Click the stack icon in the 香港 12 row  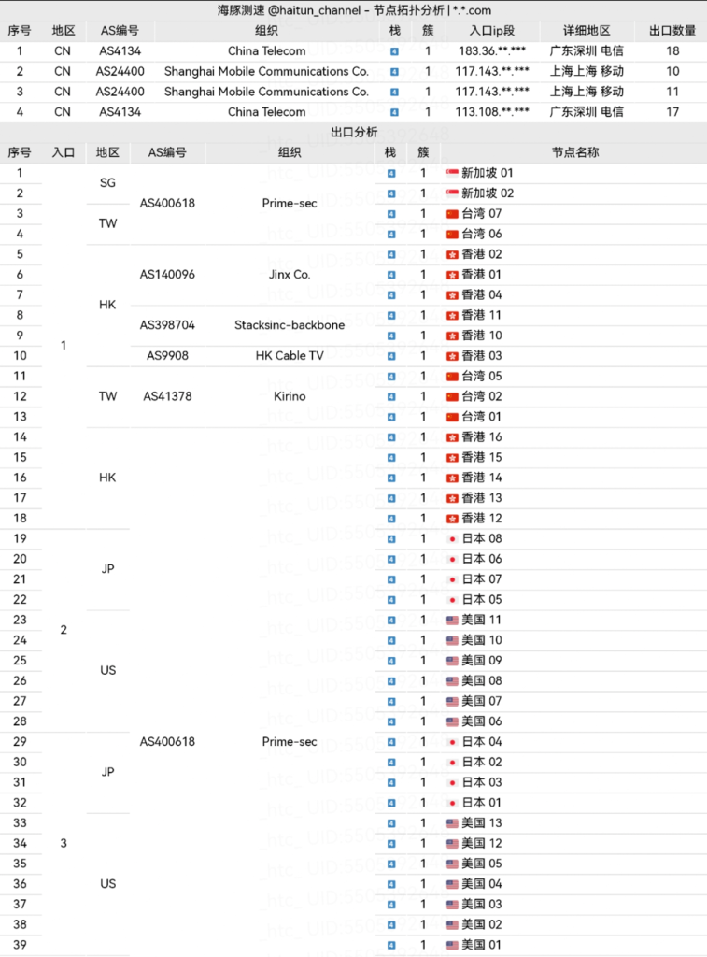tap(391, 519)
